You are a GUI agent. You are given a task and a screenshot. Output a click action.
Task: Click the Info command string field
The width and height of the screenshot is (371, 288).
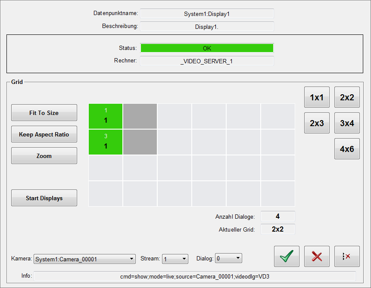195,276
